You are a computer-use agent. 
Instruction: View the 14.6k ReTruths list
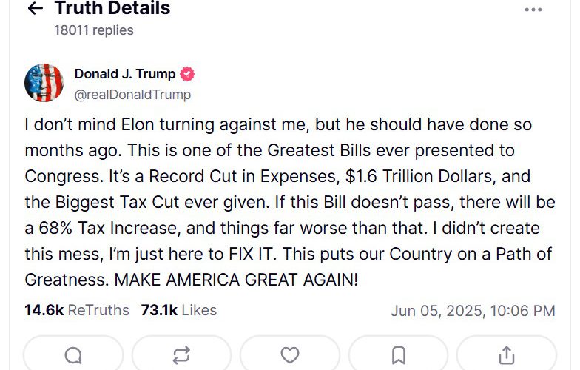point(77,310)
